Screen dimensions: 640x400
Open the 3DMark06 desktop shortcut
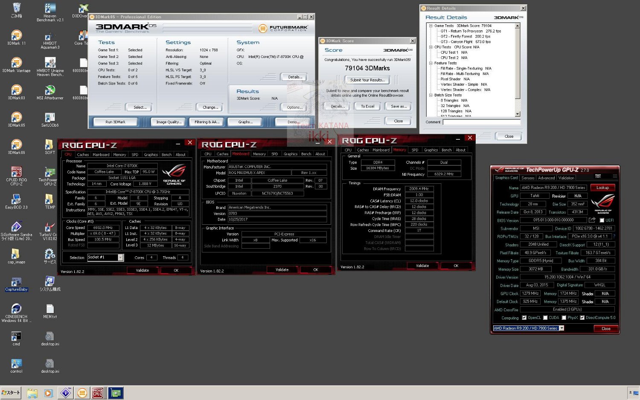click(16, 147)
